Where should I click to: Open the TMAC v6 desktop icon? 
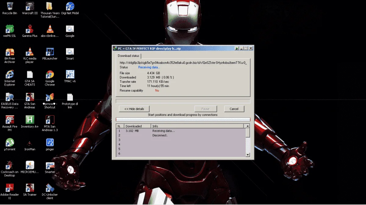pyautogui.click(x=70, y=77)
